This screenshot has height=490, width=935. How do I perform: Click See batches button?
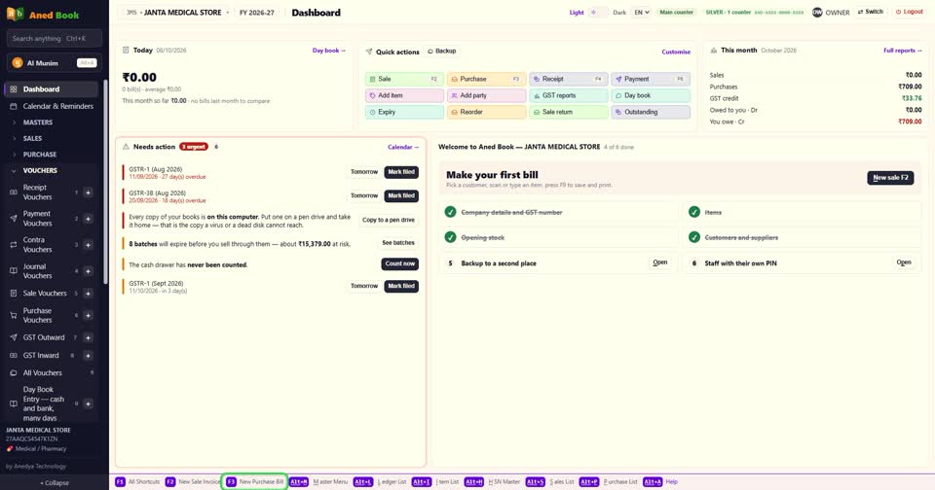398,243
